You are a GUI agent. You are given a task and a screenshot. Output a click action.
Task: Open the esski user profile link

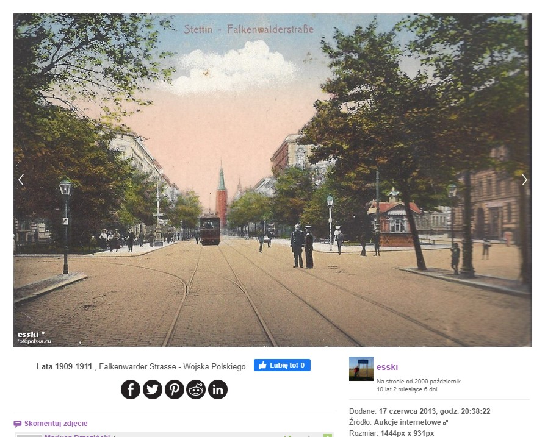pyautogui.click(x=387, y=367)
